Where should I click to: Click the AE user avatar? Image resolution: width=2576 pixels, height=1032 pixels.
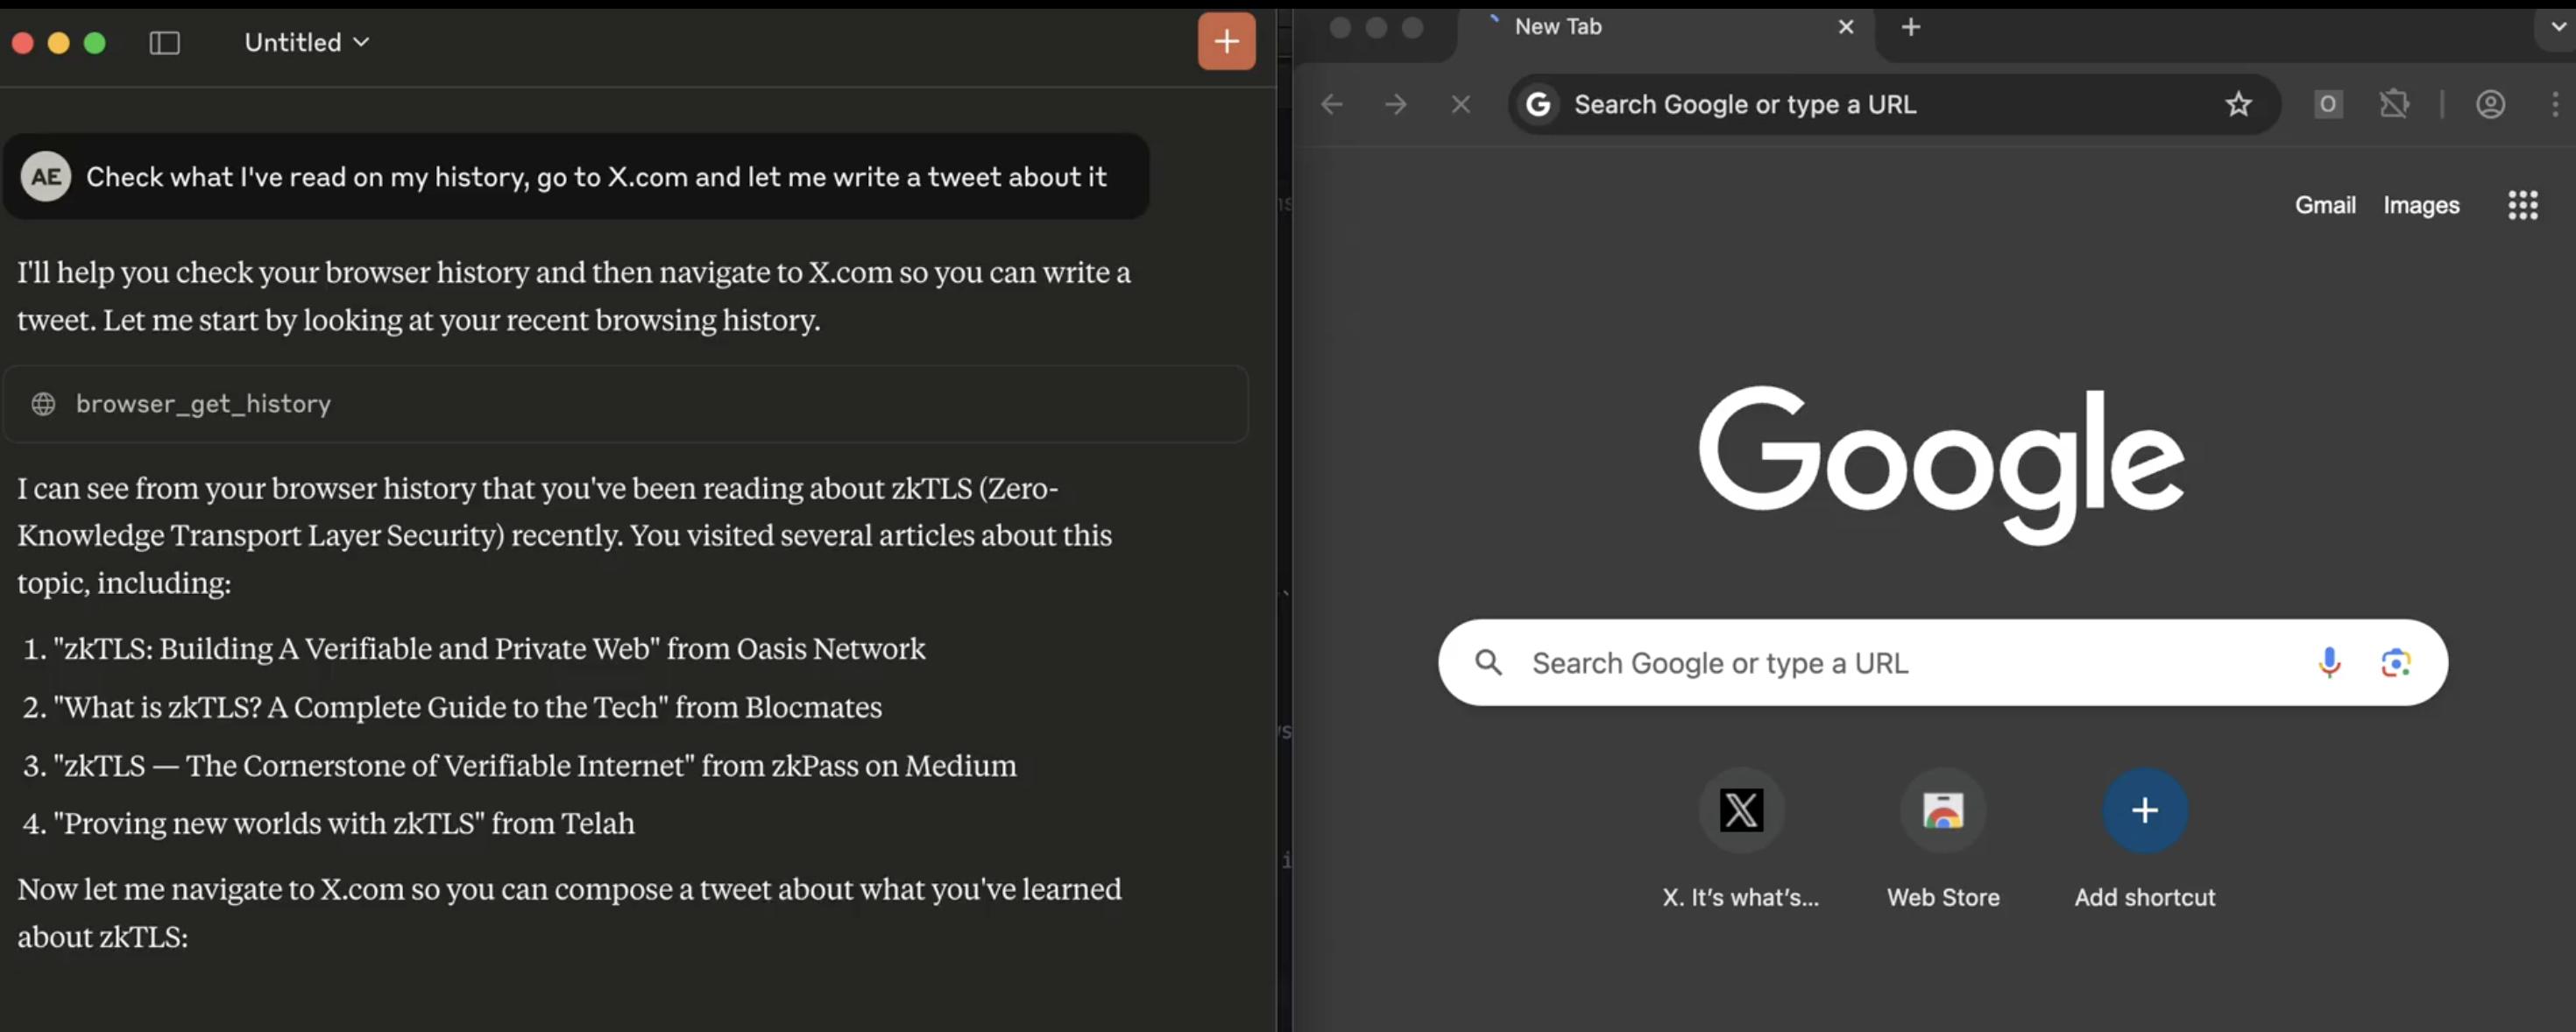[45, 177]
